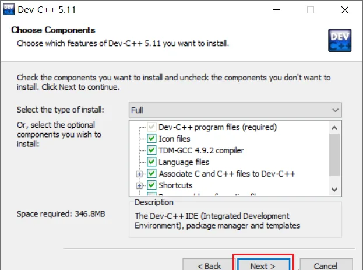This screenshot has width=363, height=270.
Task: Click the Back button
Action: (x=209, y=265)
